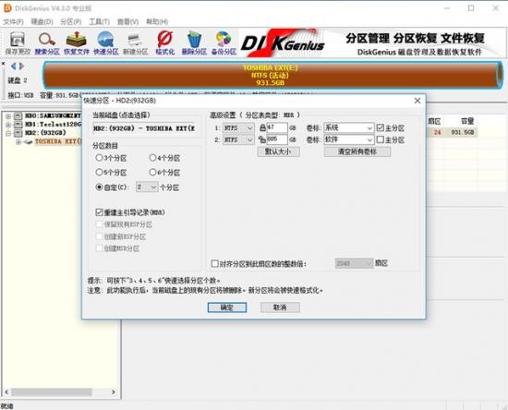Expand the HD1 Teclast128G tree node
The height and width of the screenshot is (410, 508).
[x=8, y=125]
